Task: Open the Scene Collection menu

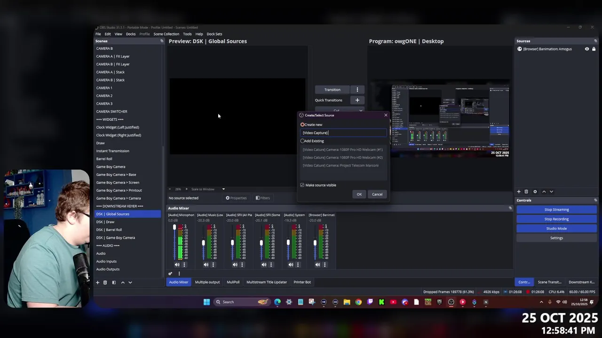Action: pos(166,34)
